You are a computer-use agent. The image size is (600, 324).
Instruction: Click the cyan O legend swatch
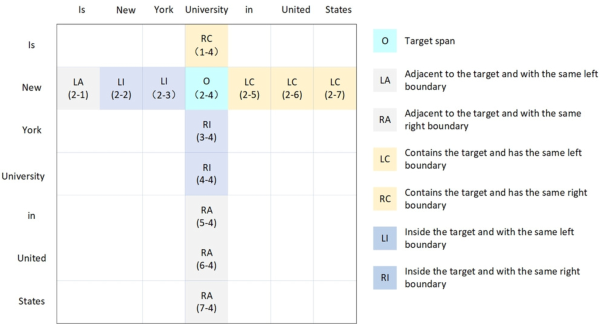pyautogui.click(x=384, y=41)
